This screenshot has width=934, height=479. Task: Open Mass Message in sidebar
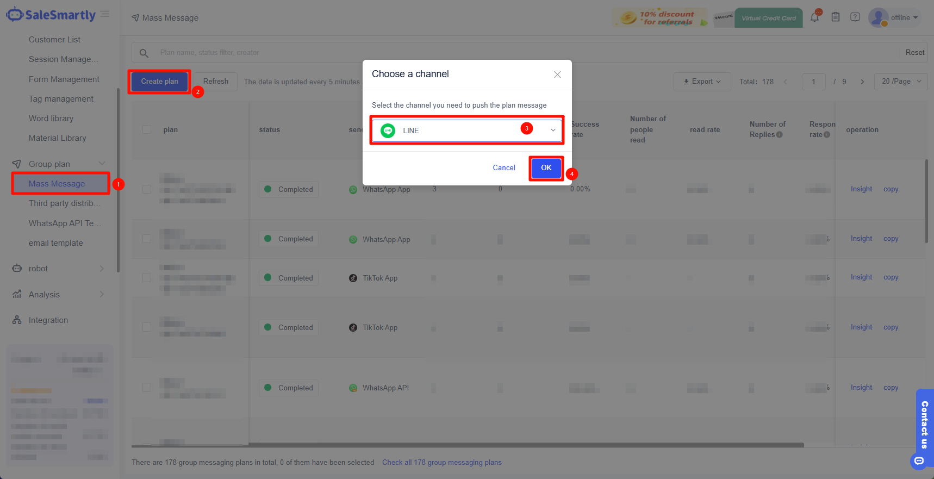click(x=57, y=184)
